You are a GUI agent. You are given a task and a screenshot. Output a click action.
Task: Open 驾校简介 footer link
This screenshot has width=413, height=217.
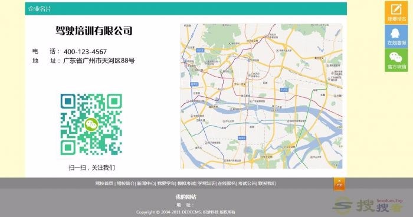point(125,183)
